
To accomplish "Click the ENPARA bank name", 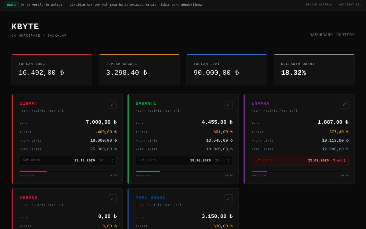I will pos(260,103).
